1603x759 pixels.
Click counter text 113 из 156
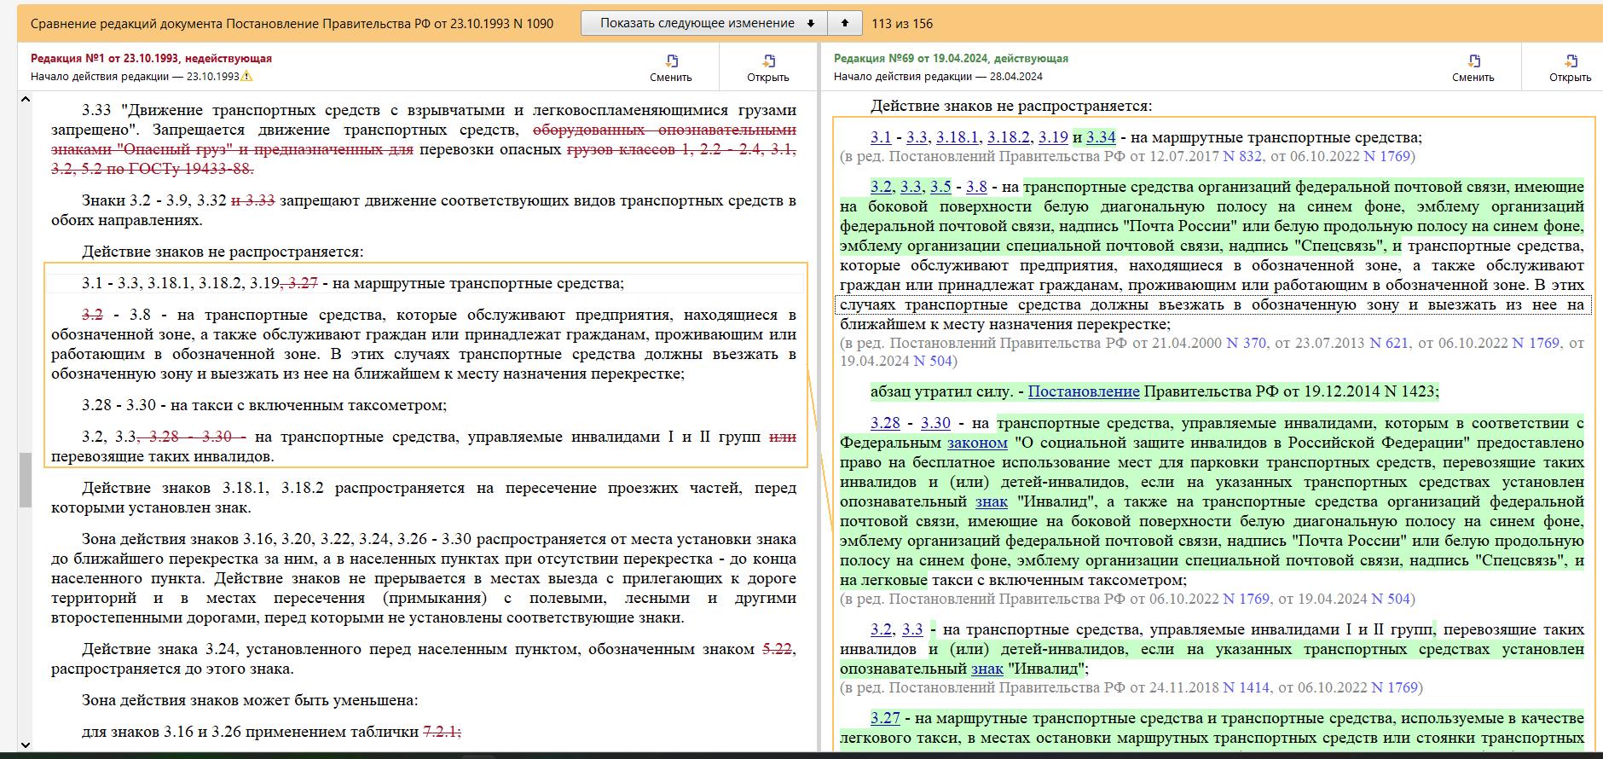pyautogui.click(x=902, y=23)
